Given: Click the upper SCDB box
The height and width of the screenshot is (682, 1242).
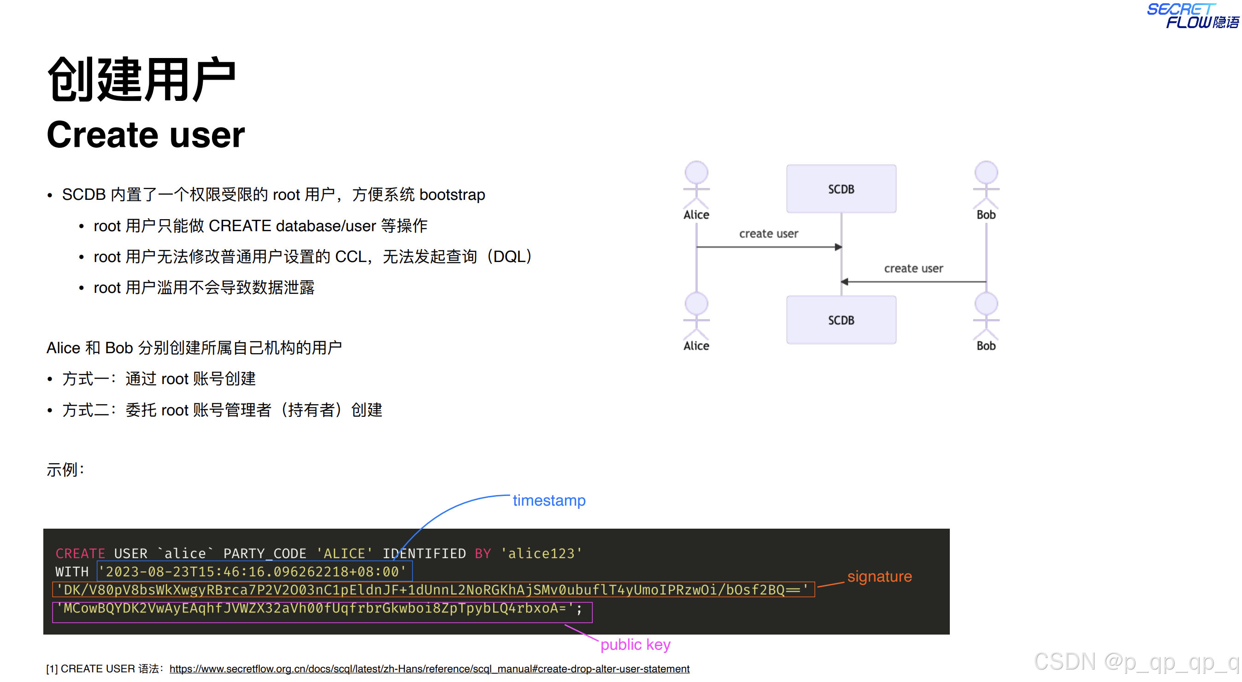Looking at the screenshot, I should coord(841,189).
